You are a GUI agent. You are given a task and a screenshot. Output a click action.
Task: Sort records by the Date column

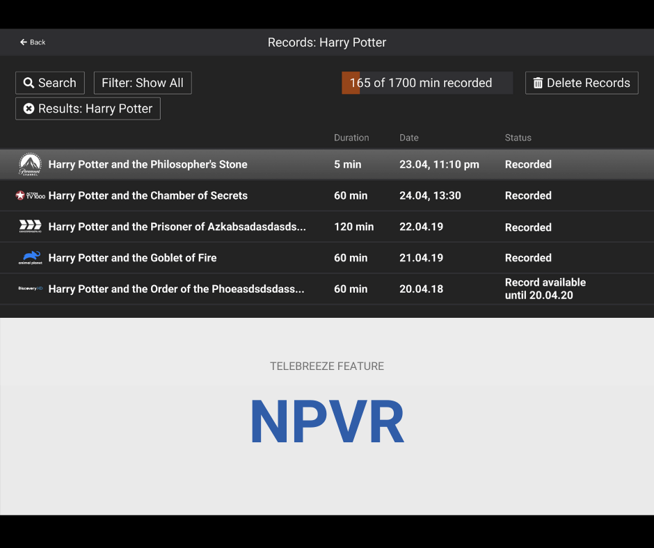click(x=409, y=138)
